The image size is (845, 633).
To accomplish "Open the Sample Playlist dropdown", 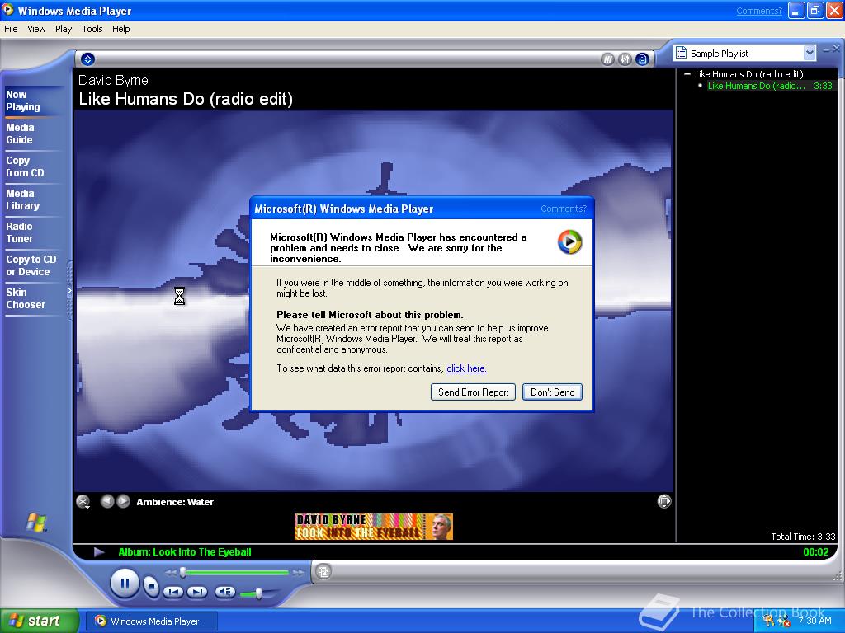I will pyautogui.click(x=810, y=53).
